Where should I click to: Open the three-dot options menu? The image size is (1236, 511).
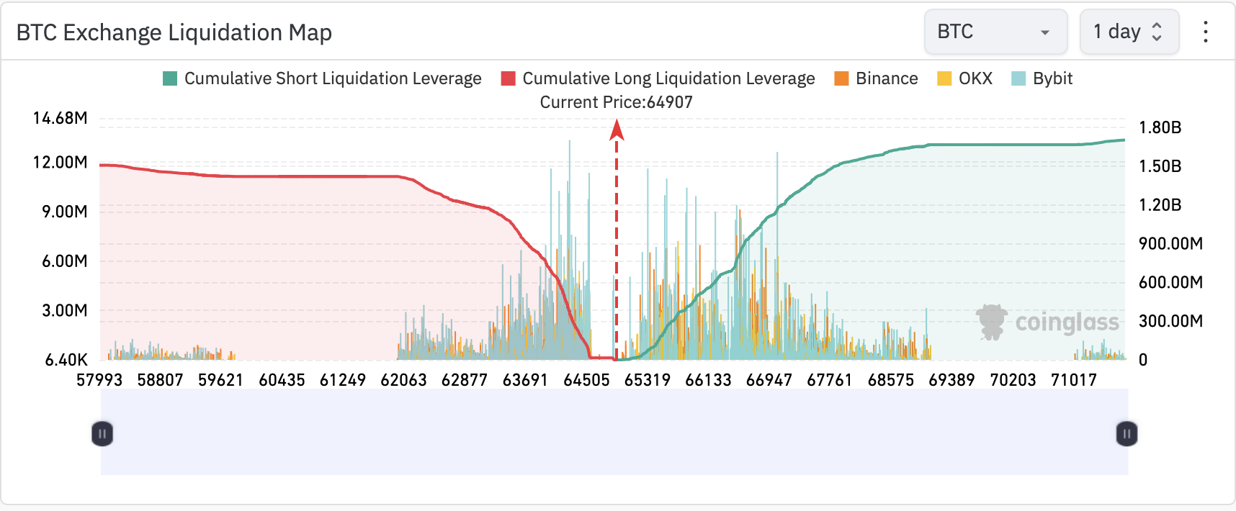[x=1205, y=32]
